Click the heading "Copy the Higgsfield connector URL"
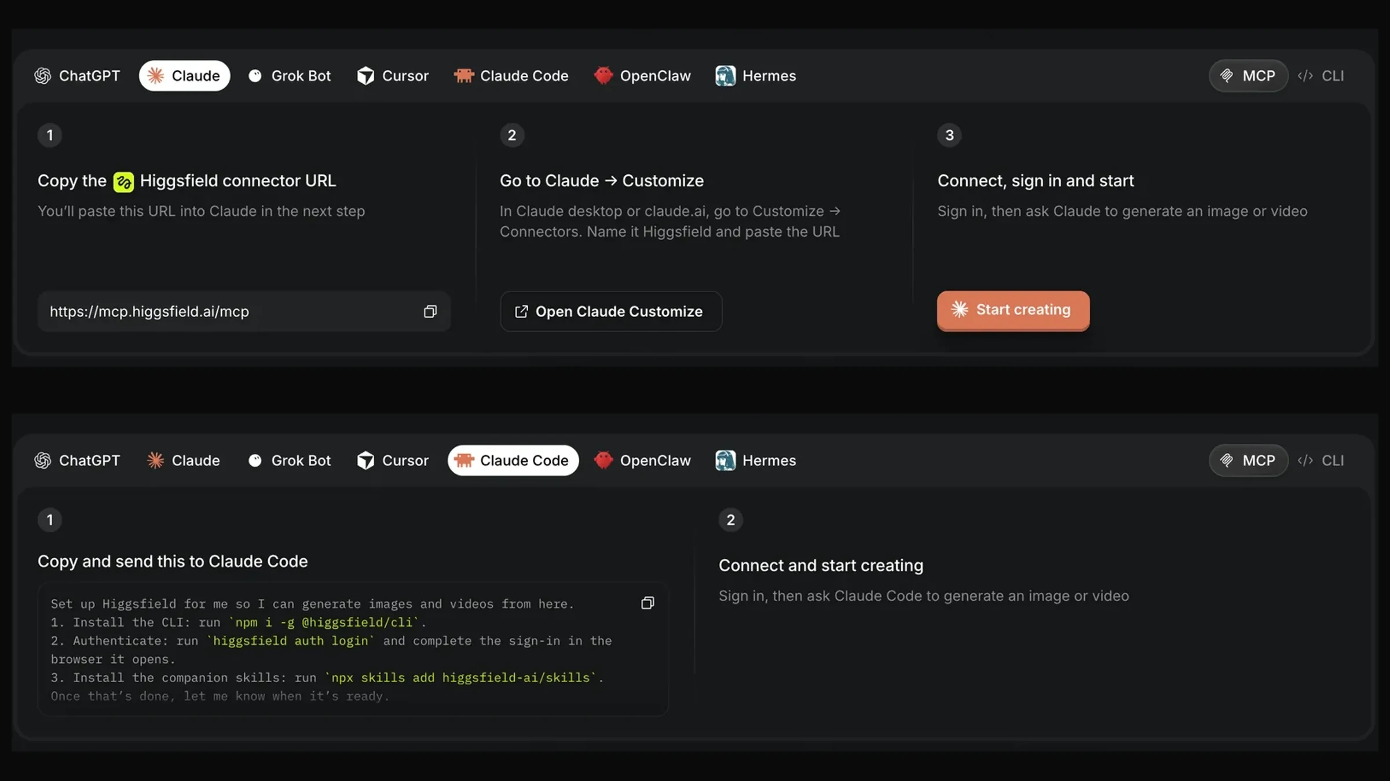The height and width of the screenshot is (781, 1390). pyautogui.click(x=186, y=181)
